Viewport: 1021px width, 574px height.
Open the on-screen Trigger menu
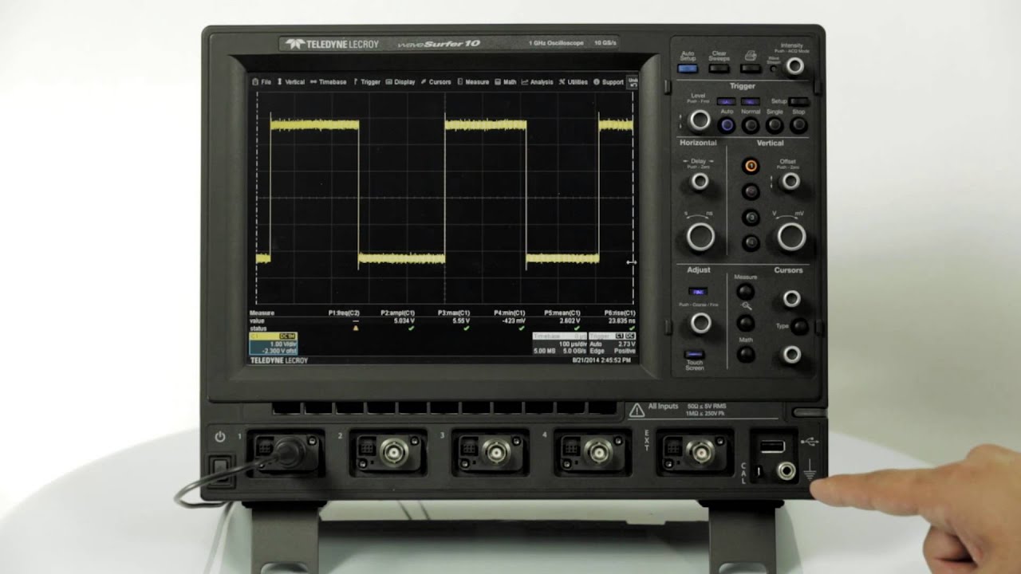pyautogui.click(x=367, y=82)
